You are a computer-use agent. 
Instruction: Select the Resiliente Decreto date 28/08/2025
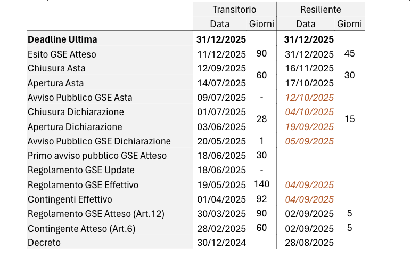309,243
